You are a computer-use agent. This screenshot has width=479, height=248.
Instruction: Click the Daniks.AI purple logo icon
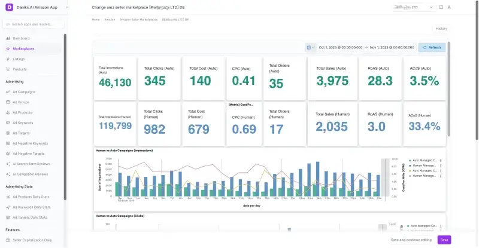tap(9, 7)
